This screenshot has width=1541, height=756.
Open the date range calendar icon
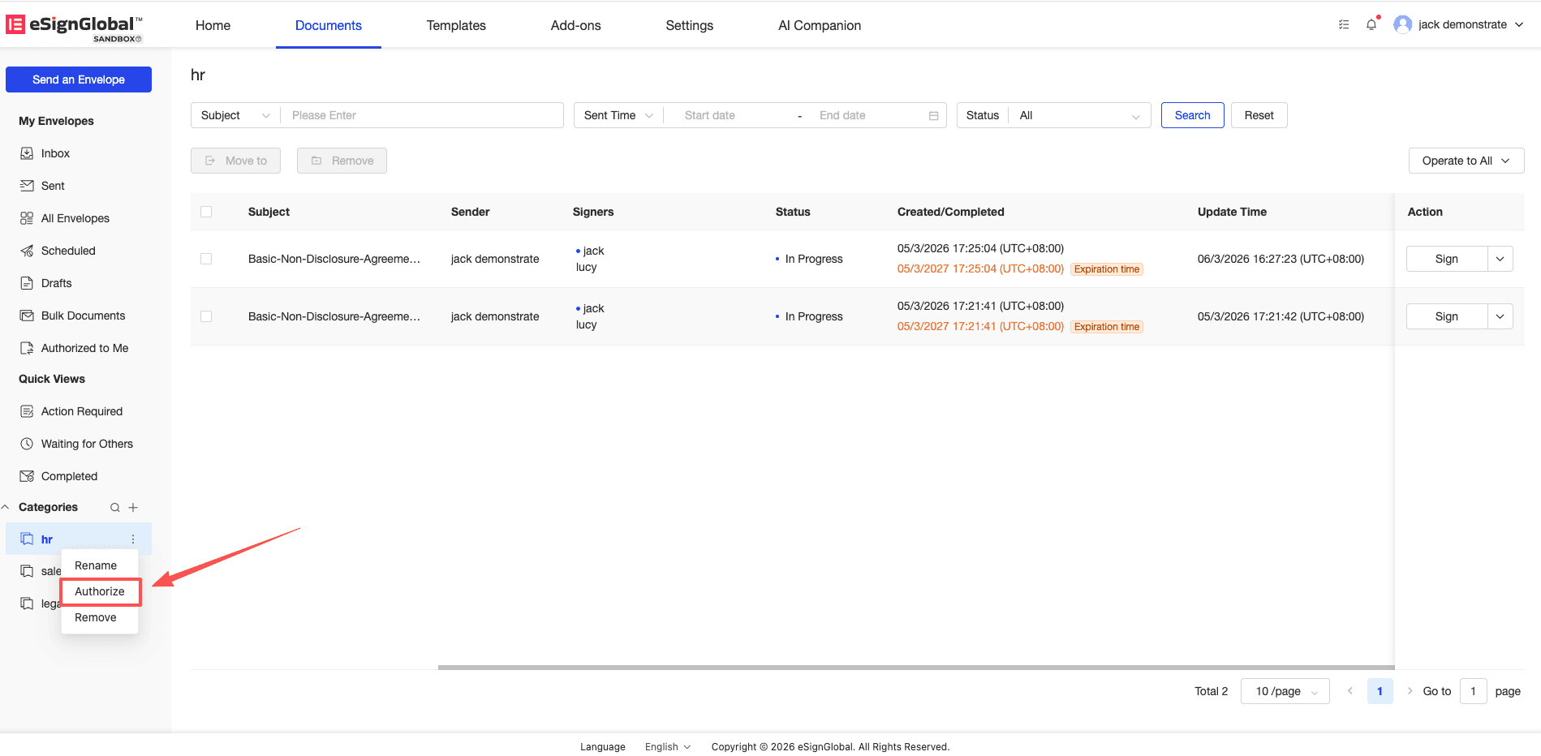click(934, 116)
